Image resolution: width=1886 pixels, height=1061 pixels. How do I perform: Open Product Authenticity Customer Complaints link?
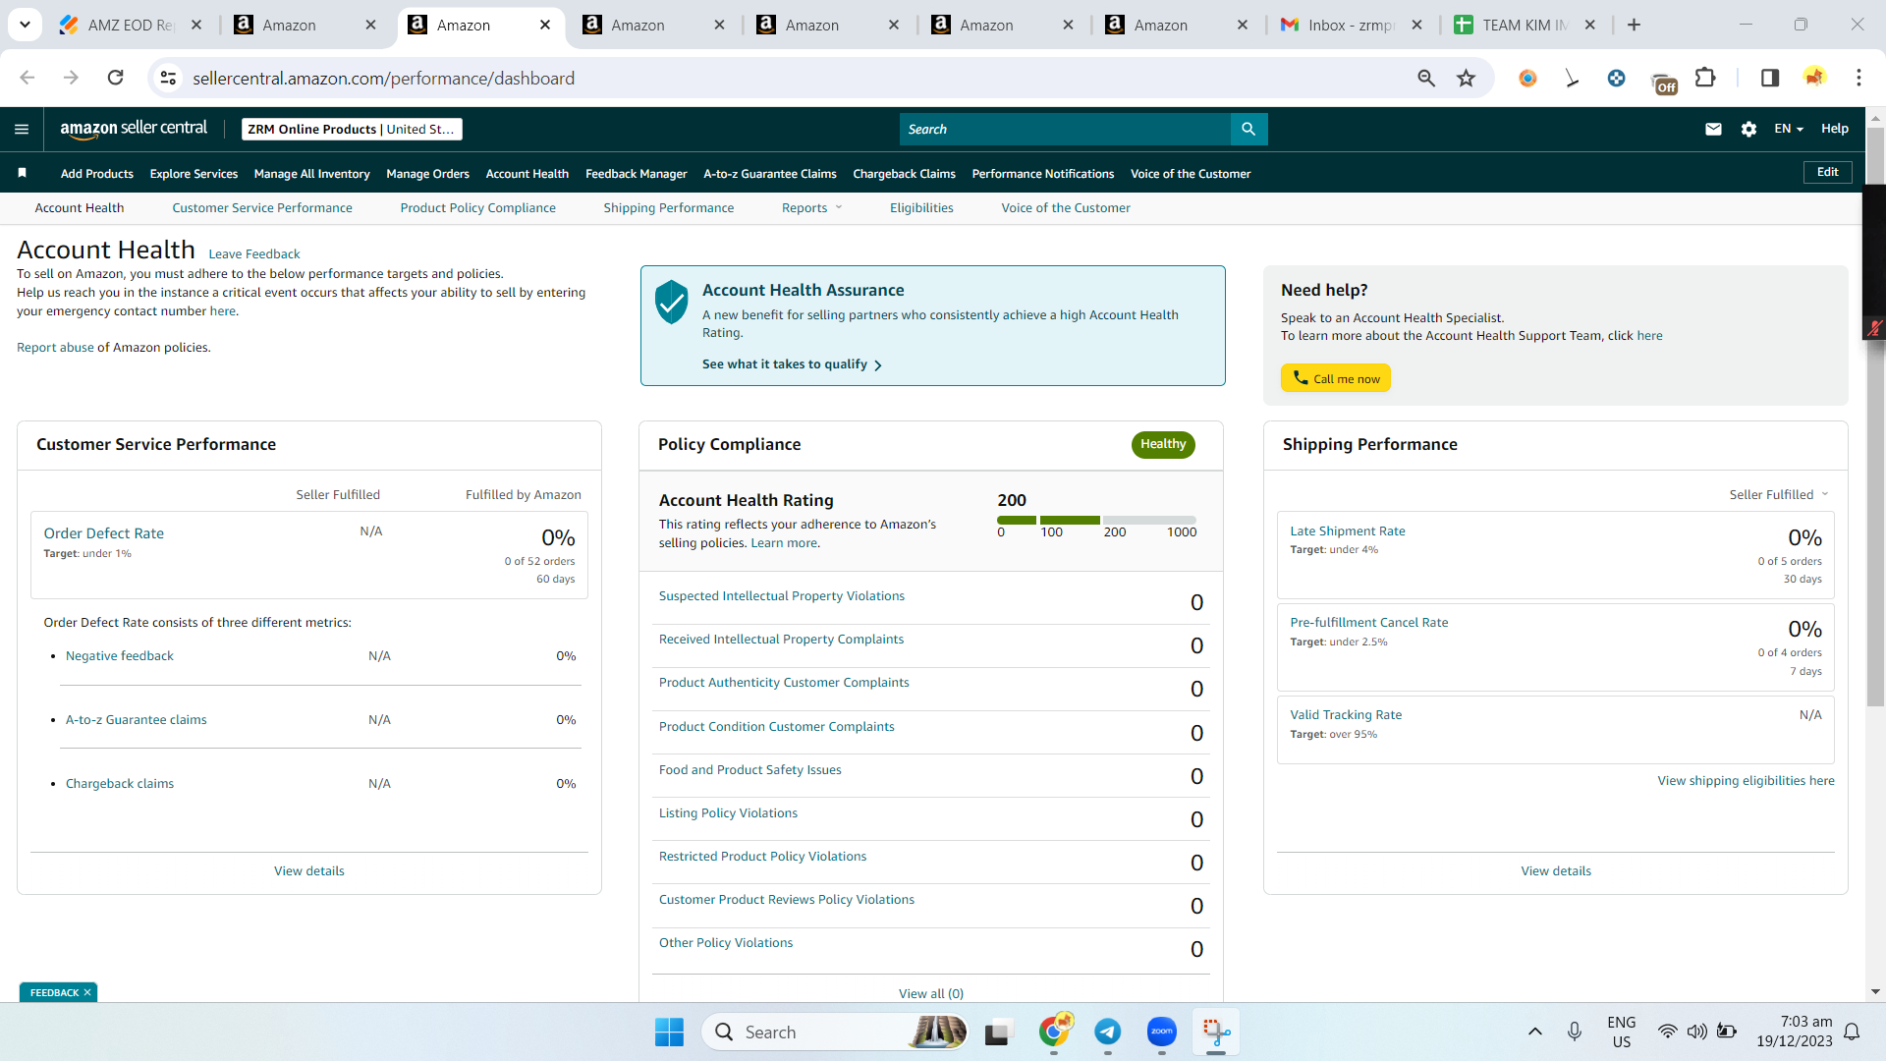[784, 683]
